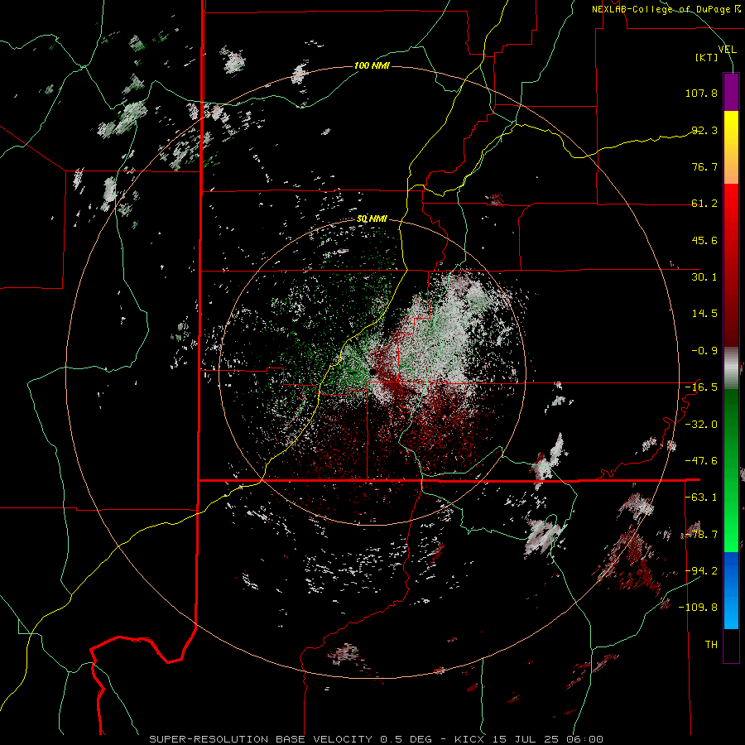Screen dimensions: 745x745
Task: Click the -78.7 velocity scale value
Action: [701, 535]
